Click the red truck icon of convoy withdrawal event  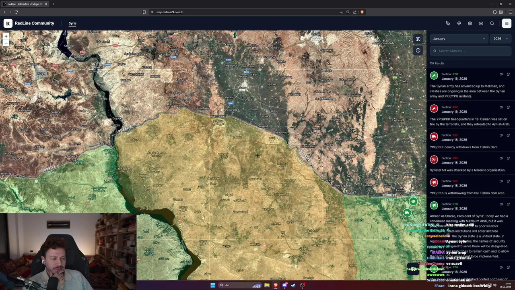(x=434, y=137)
